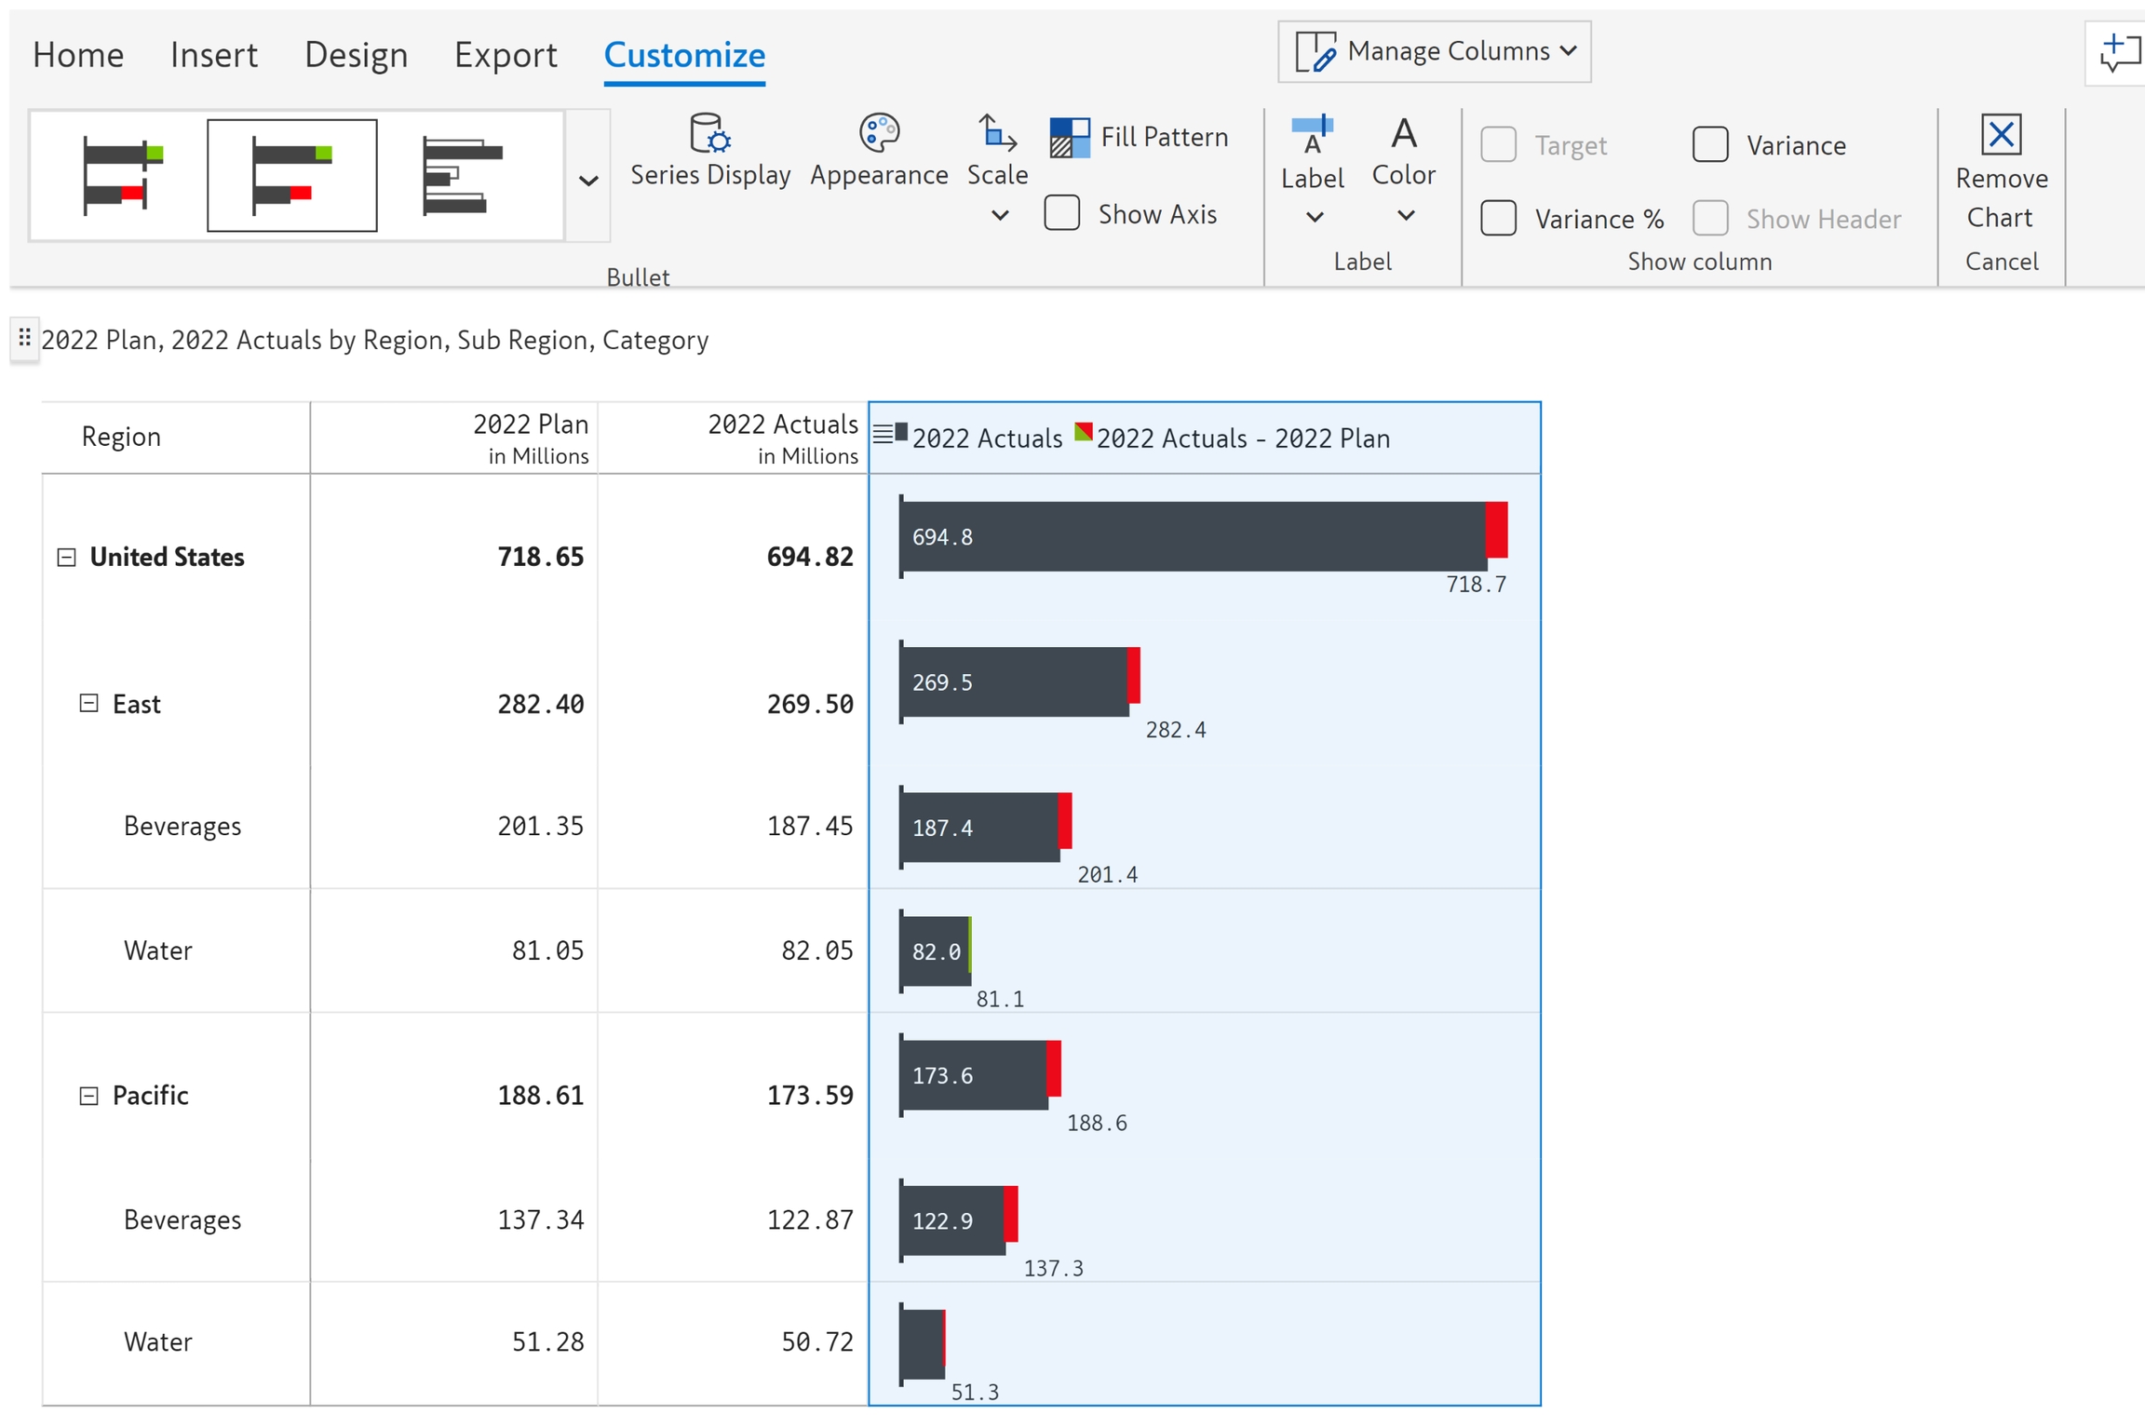Viewport: 2145px width, 1415px height.
Task: Open Series Display settings
Action: [709, 134]
